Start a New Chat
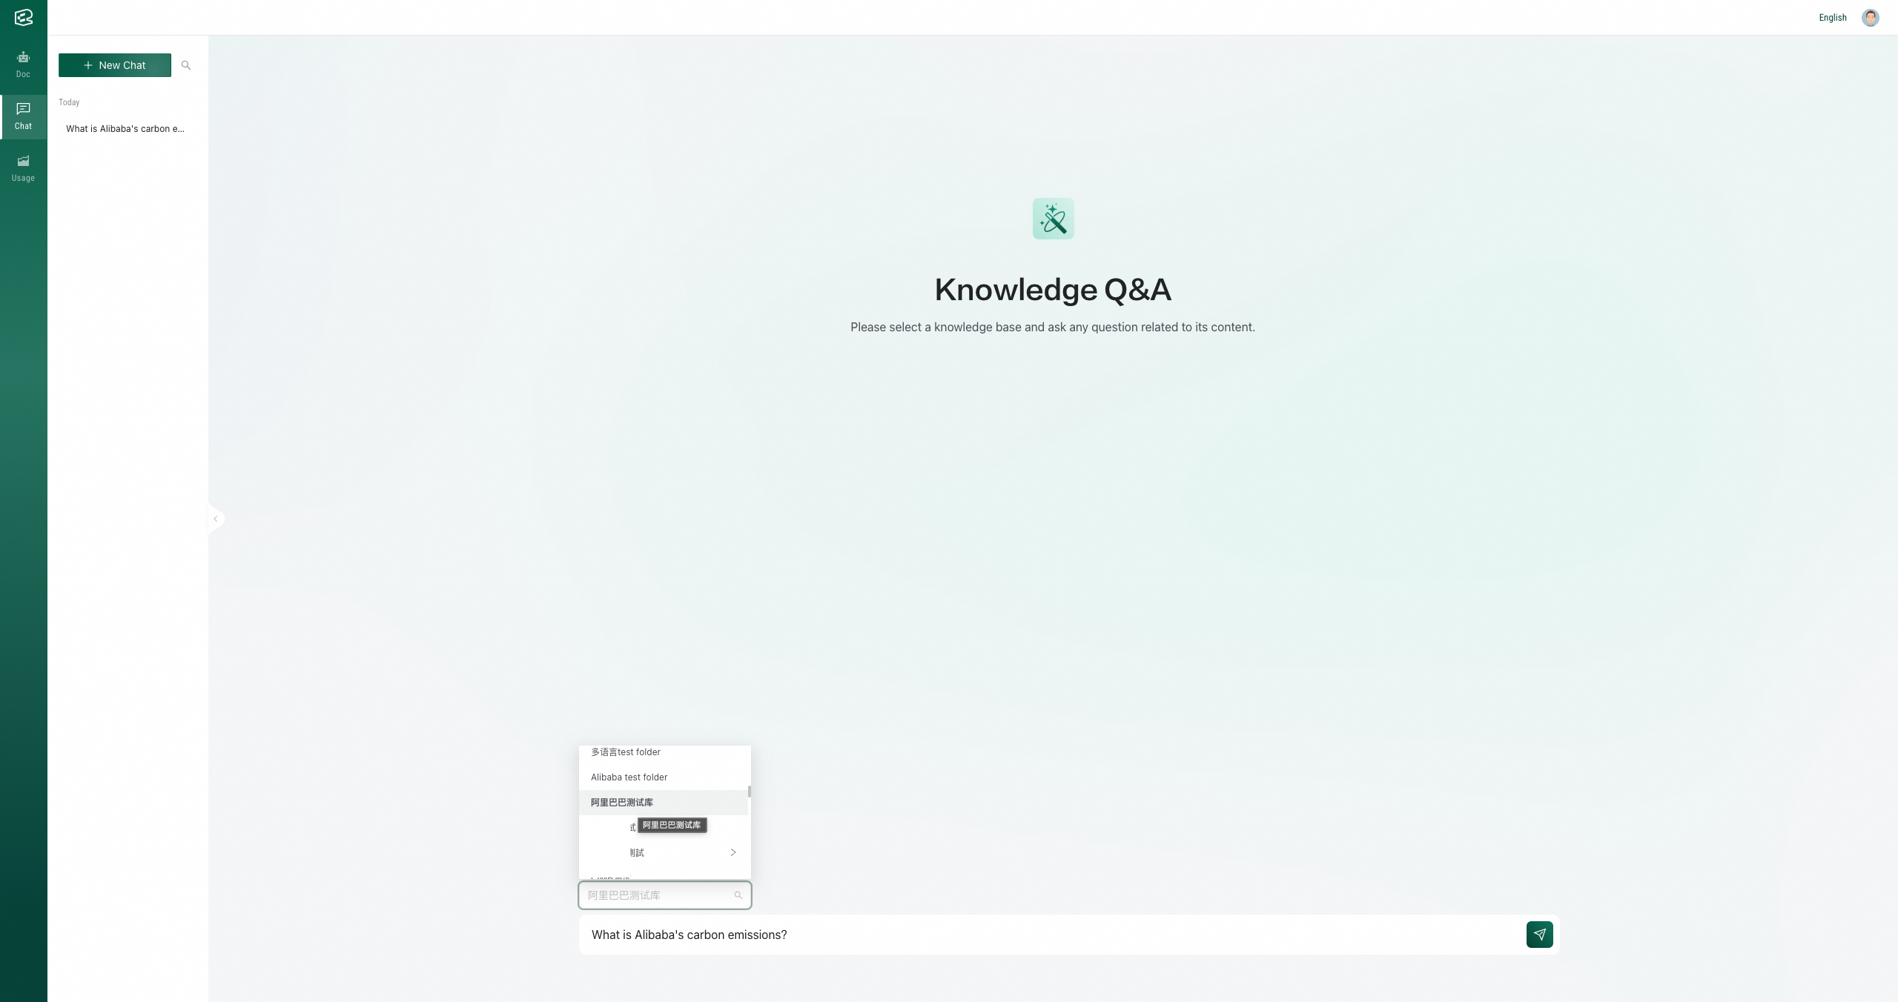Image resolution: width=1898 pixels, height=1002 pixels. click(115, 65)
